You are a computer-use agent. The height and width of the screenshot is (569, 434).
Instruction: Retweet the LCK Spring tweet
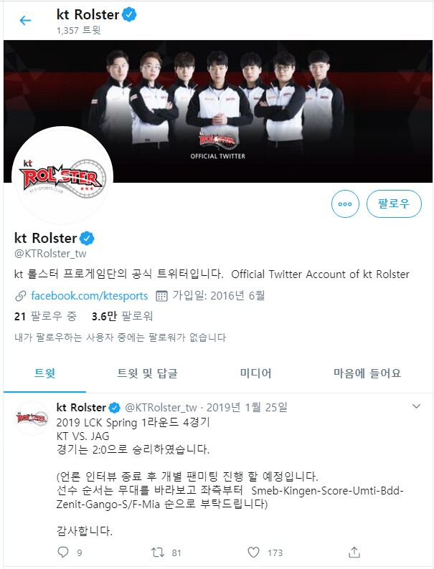158,553
